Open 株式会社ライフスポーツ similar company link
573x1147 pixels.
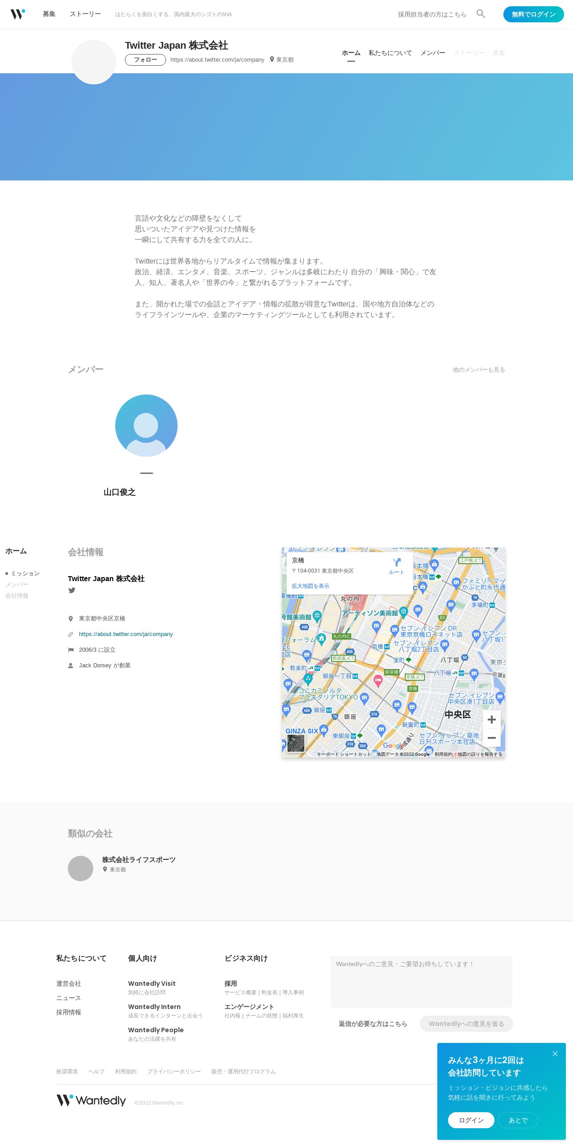pyautogui.click(x=139, y=860)
